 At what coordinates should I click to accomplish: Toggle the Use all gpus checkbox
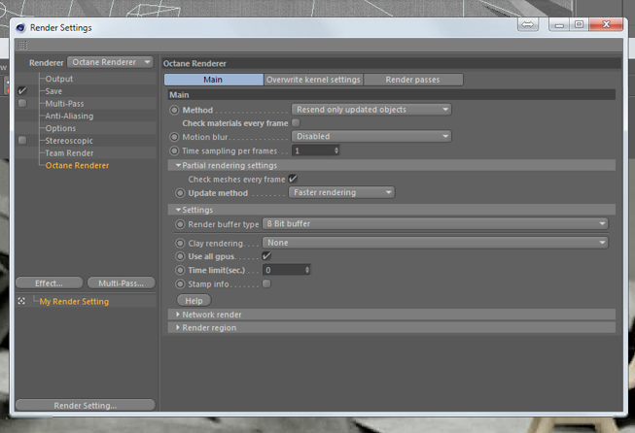coord(266,256)
